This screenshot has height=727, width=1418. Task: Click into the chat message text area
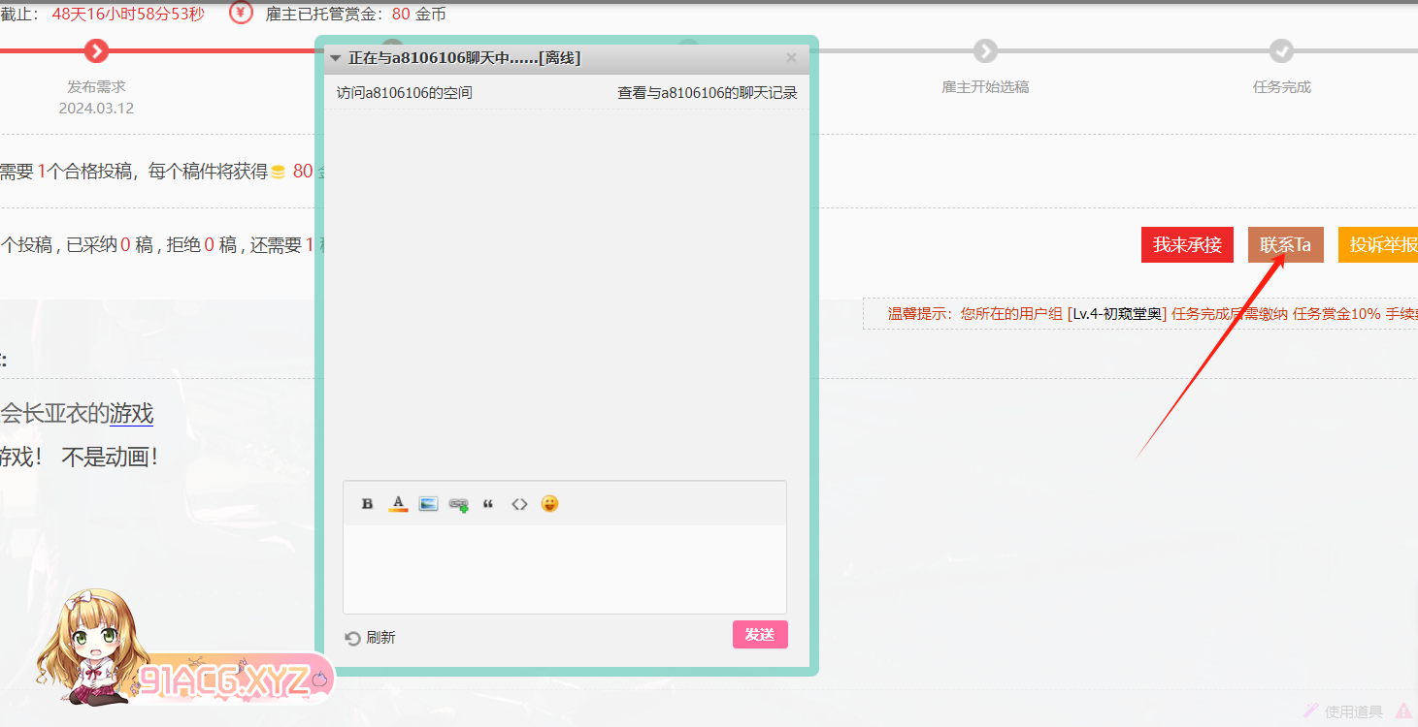tap(564, 568)
